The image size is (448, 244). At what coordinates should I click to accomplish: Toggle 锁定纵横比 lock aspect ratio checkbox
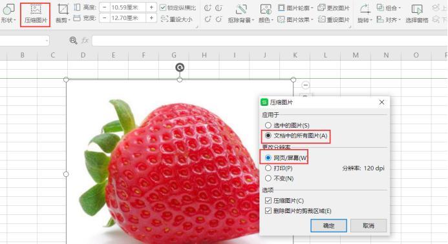(x=162, y=7)
